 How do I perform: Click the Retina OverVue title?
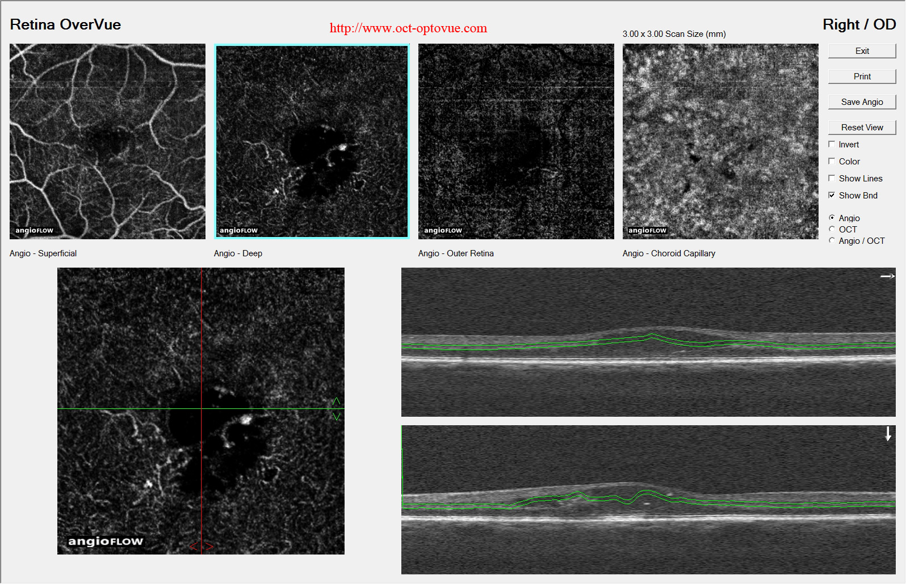(x=65, y=25)
